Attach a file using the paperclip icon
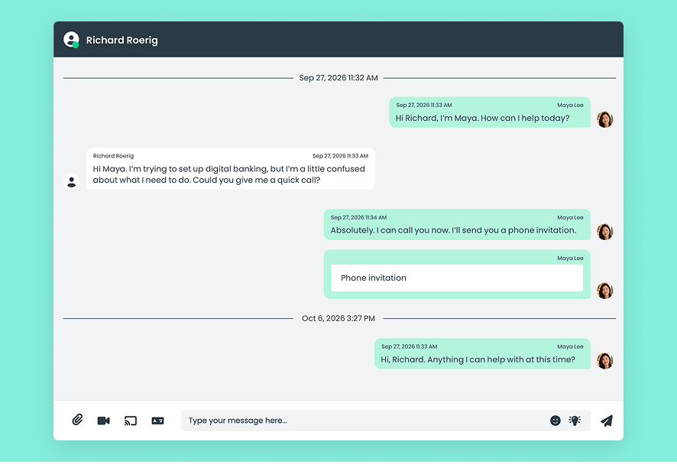The height and width of the screenshot is (471, 677). click(x=77, y=420)
